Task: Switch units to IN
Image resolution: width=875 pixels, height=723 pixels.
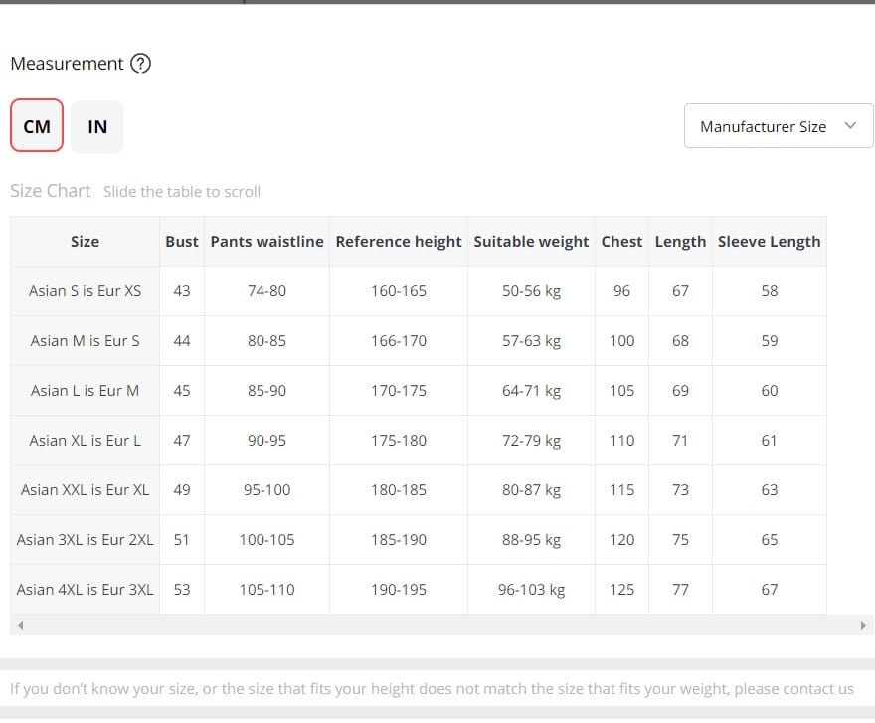Action: point(97,126)
